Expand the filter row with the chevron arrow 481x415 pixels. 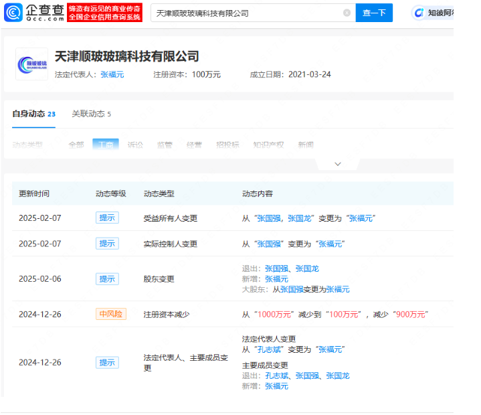coord(337,164)
